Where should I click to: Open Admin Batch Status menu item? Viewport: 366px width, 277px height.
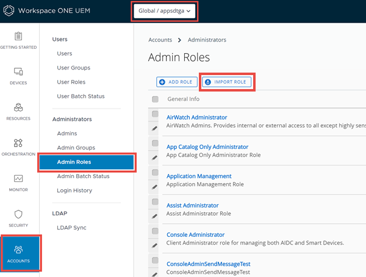click(x=83, y=176)
